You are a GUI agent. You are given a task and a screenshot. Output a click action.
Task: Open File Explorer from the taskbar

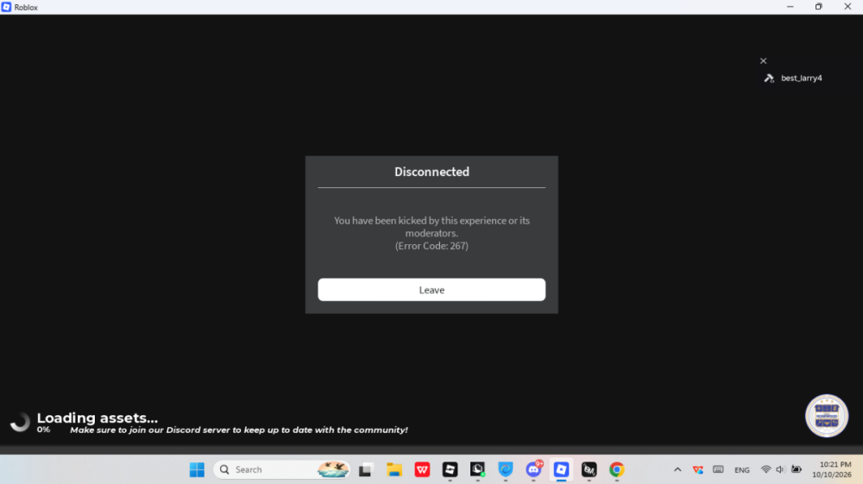coord(394,469)
